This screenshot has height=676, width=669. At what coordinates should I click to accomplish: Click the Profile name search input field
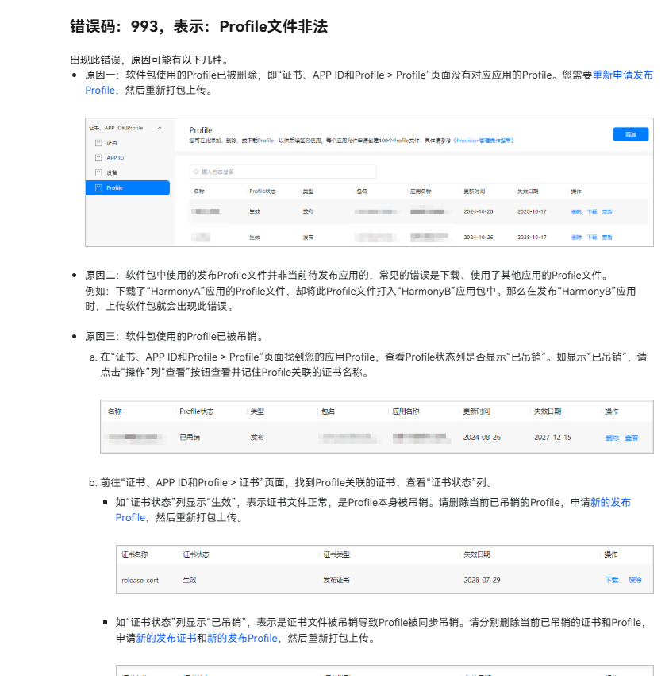click(x=286, y=172)
